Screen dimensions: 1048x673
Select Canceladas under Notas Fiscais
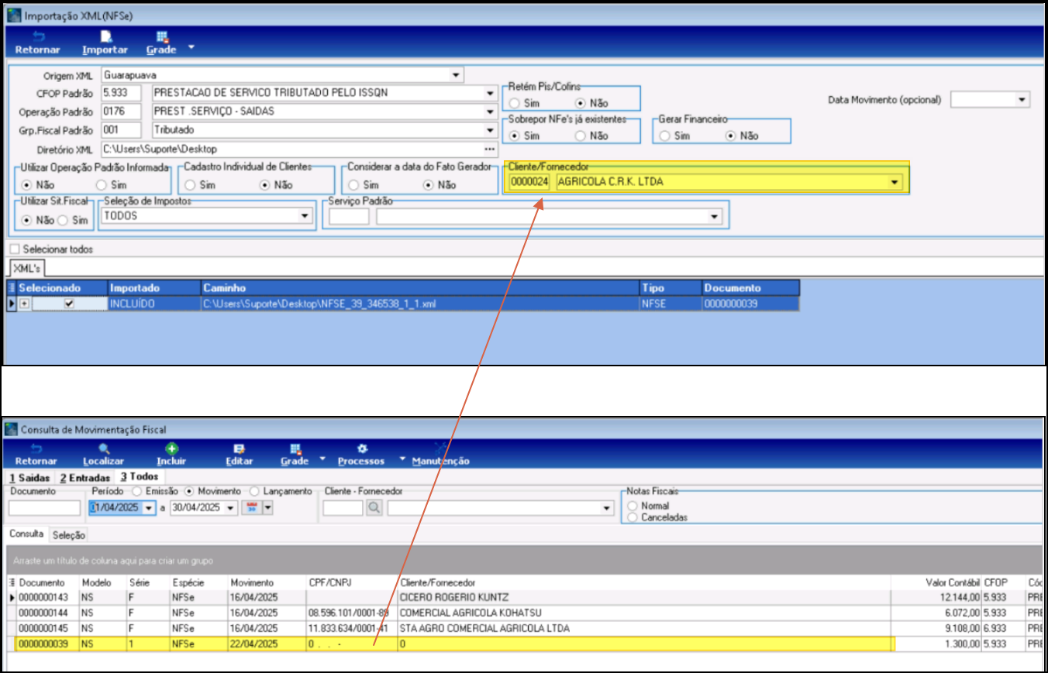tap(633, 517)
